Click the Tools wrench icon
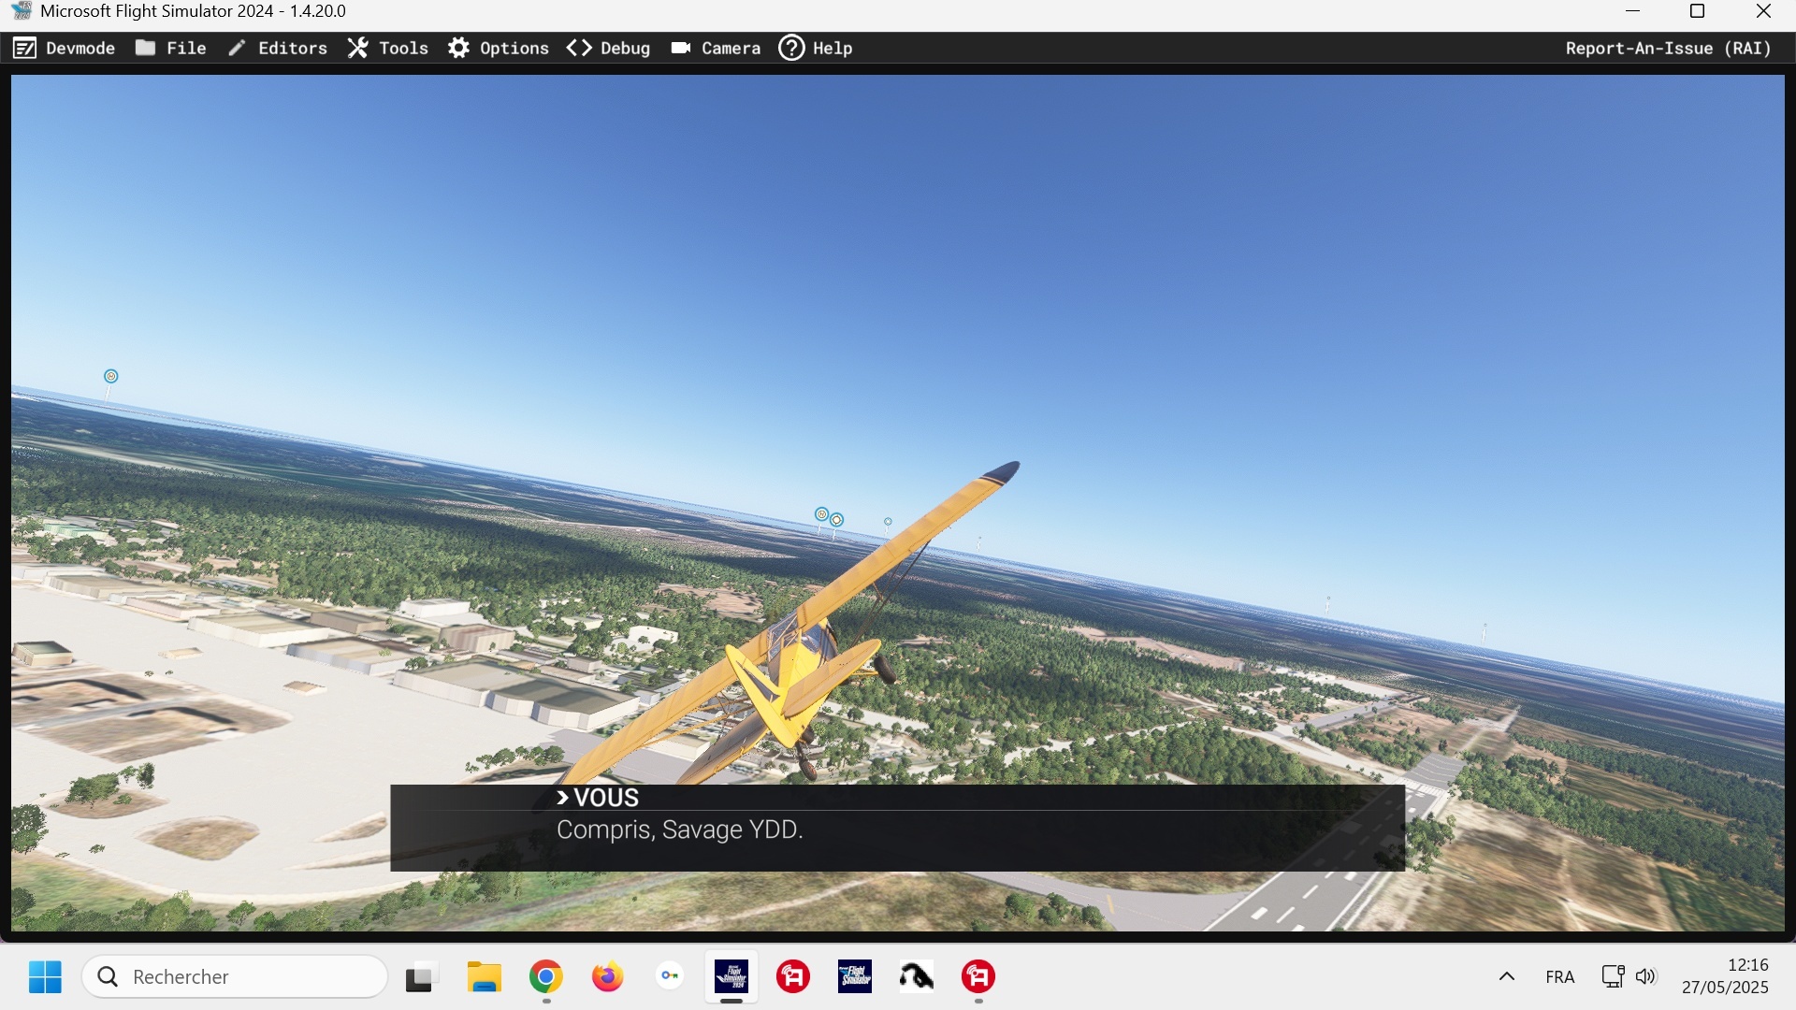Screen dimensions: 1796x1010 pyautogui.click(x=357, y=48)
